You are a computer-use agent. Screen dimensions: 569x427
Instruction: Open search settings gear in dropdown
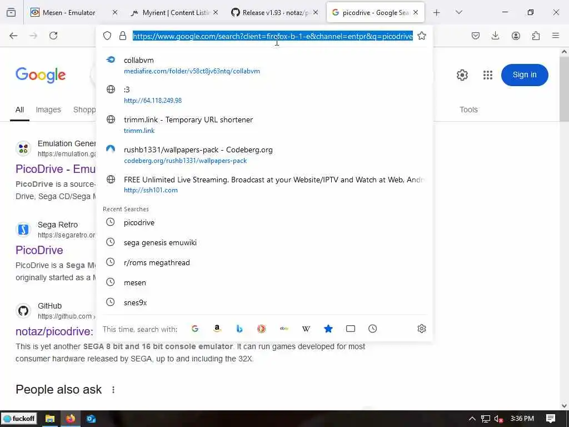pos(422,329)
